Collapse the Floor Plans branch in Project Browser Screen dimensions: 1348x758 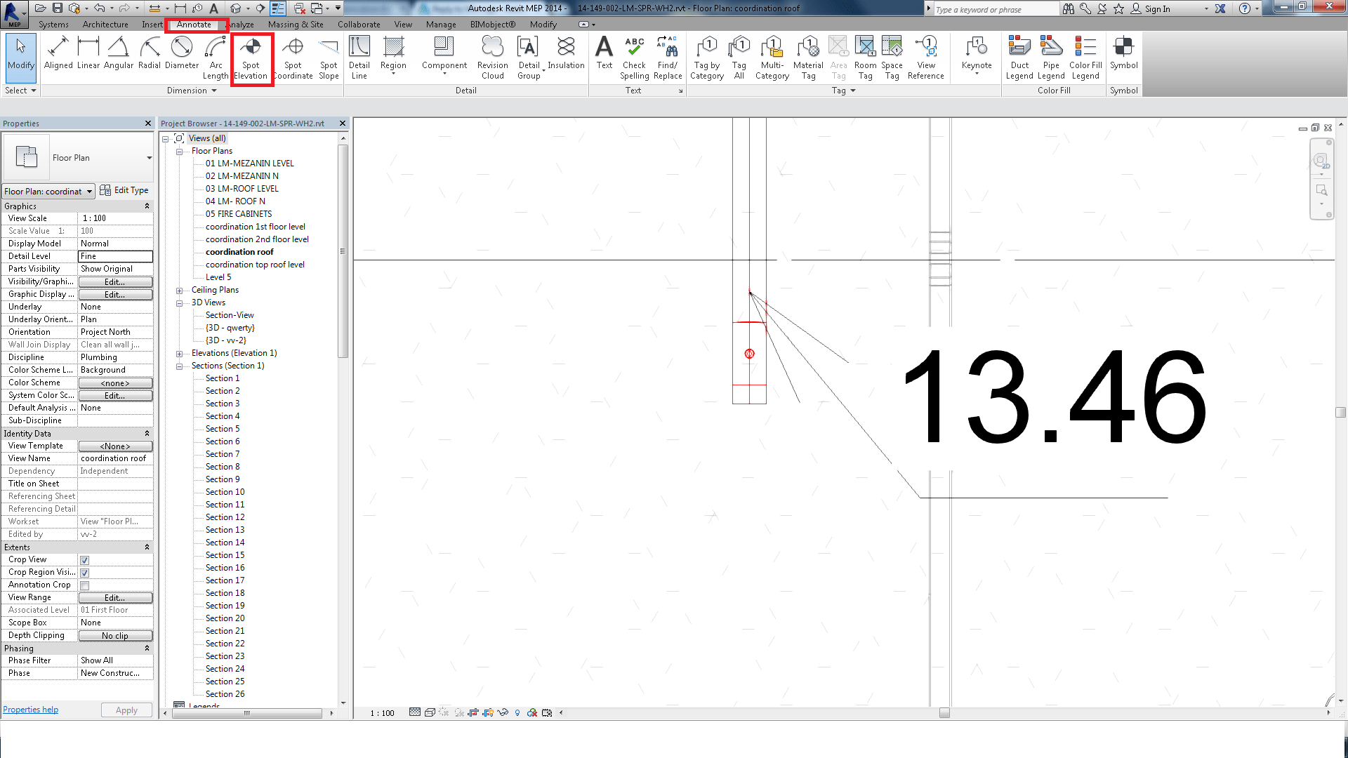tap(180, 150)
